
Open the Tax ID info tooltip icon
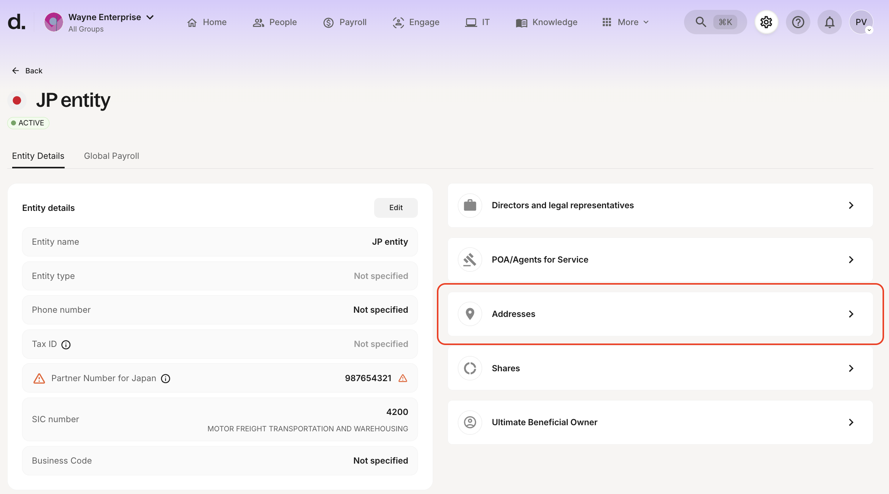click(66, 345)
